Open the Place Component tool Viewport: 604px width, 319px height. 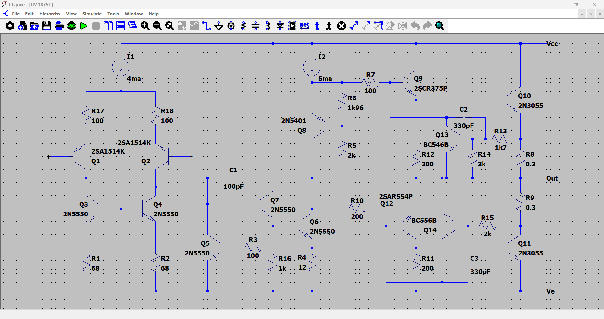292,26
